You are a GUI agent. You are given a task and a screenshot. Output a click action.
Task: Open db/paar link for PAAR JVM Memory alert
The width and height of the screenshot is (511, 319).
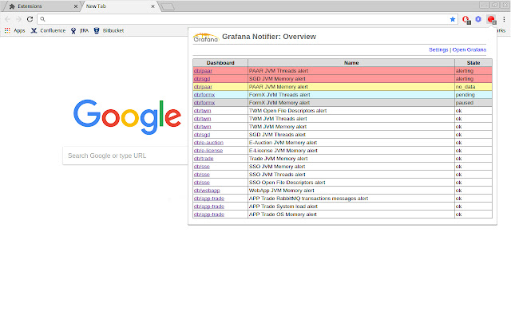pos(203,87)
